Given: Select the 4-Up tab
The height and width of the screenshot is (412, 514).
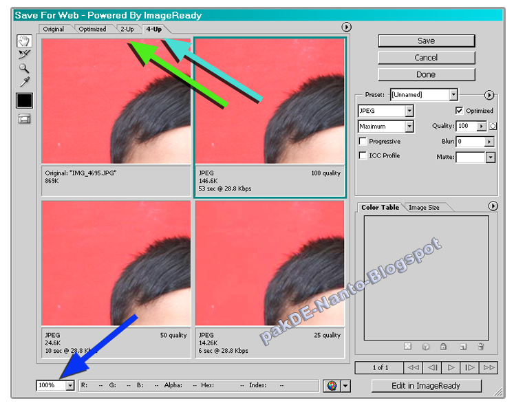Looking at the screenshot, I should tap(154, 29).
